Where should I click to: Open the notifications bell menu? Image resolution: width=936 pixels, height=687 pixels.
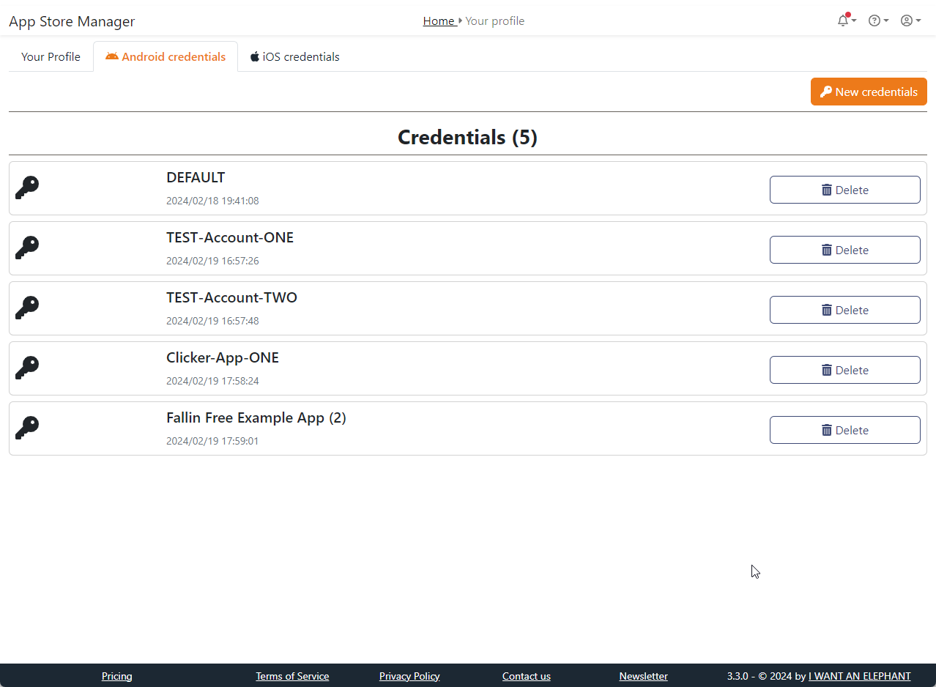pos(846,21)
